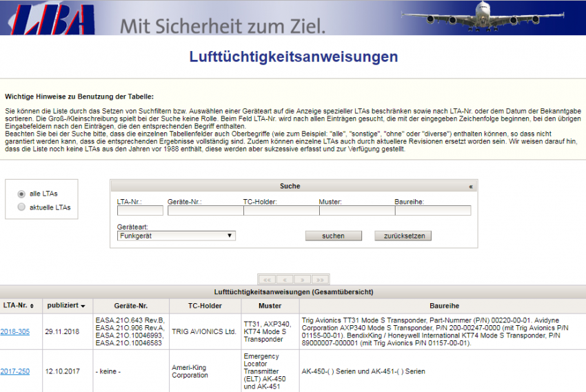Click the TC-Holder column header
This screenshot has height=392, width=586.
pyautogui.click(x=205, y=306)
